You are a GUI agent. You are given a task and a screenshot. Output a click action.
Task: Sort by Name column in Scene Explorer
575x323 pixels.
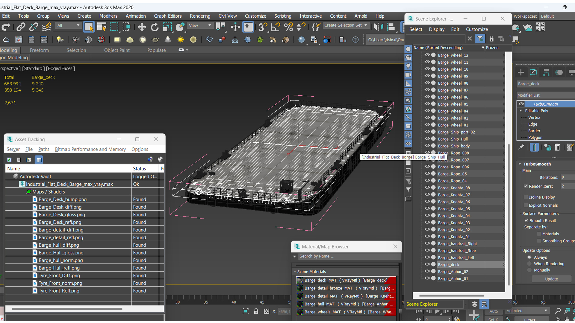[448, 48]
